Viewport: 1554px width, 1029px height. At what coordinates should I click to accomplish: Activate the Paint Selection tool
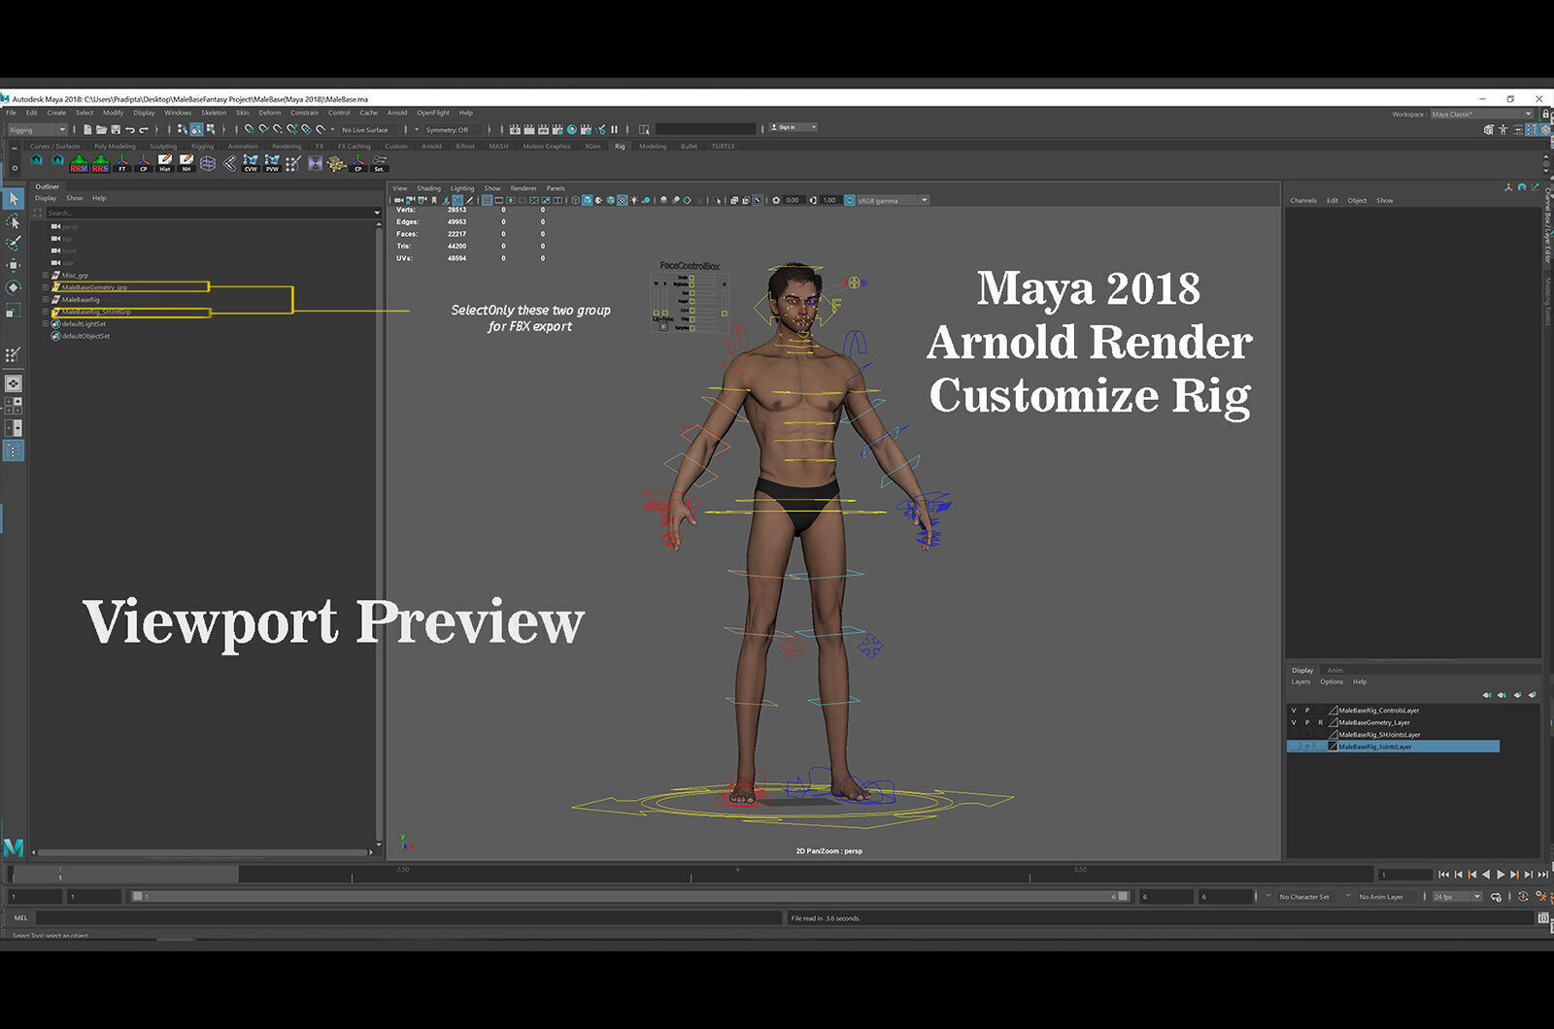[x=14, y=243]
